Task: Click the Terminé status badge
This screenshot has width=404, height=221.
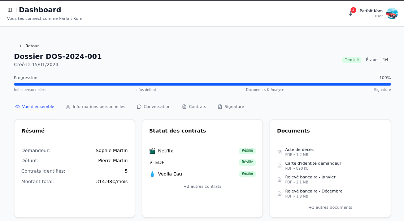Action: 351,60
